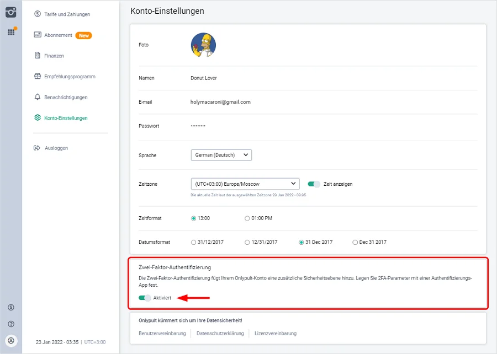Open the apps grid icon
The width and height of the screenshot is (497, 354).
pos(11,32)
